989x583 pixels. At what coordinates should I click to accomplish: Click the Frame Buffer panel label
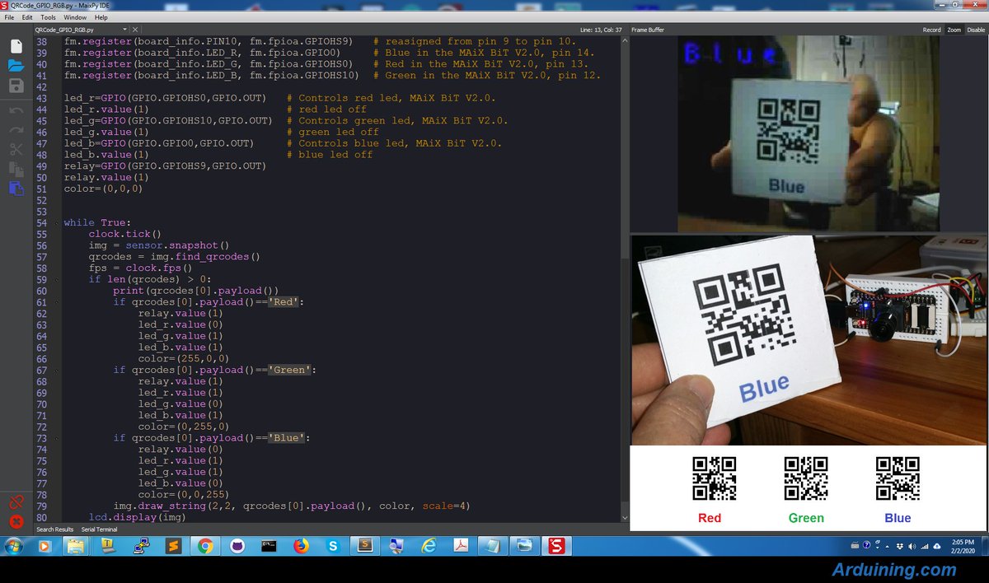[x=648, y=30]
